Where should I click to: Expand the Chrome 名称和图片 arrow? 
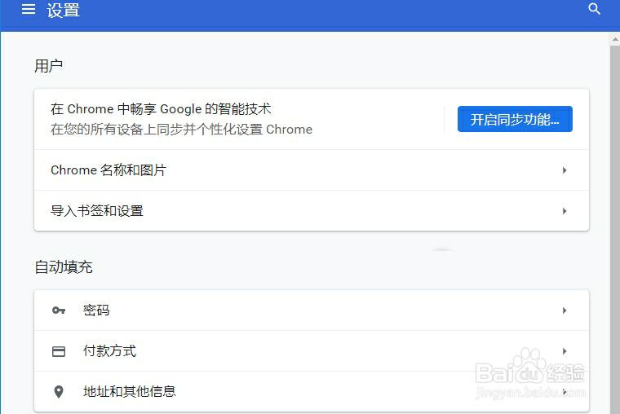pyautogui.click(x=565, y=170)
